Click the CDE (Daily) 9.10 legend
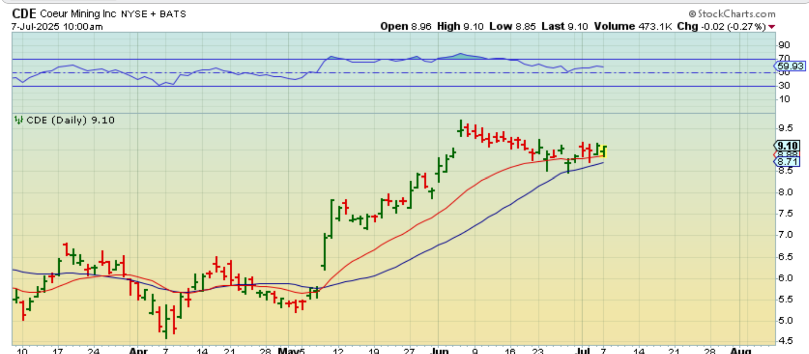This screenshot has height=354, width=809. pos(70,120)
